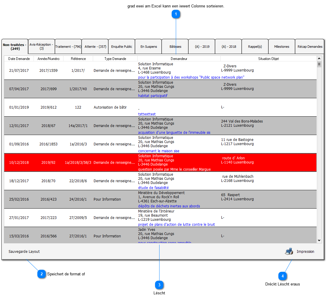Viewport: 327px width, 300px height.
Task: Click the Impression button label
Action: pyautogui.click(x=305, y=252)
